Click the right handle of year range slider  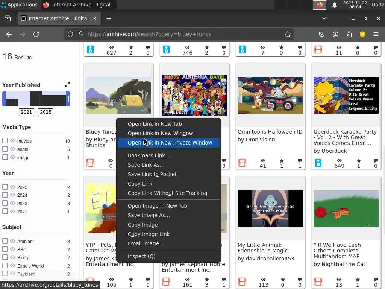(68, 99)
